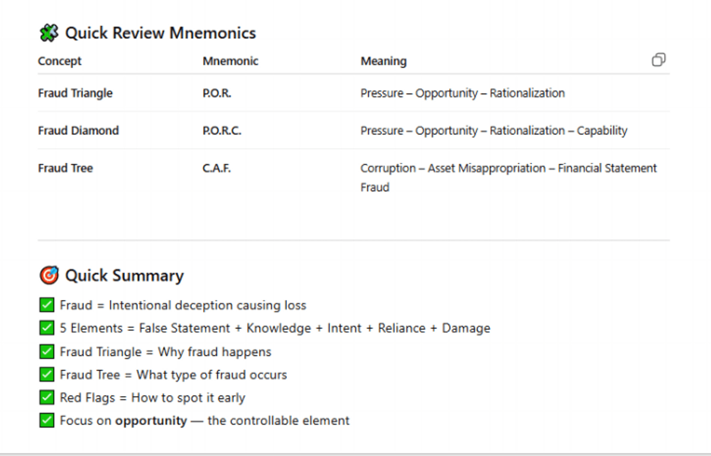Viewport: 711px width, 456px height.
Task: Click the Meaning column header
Action: (x=383, y=61)
